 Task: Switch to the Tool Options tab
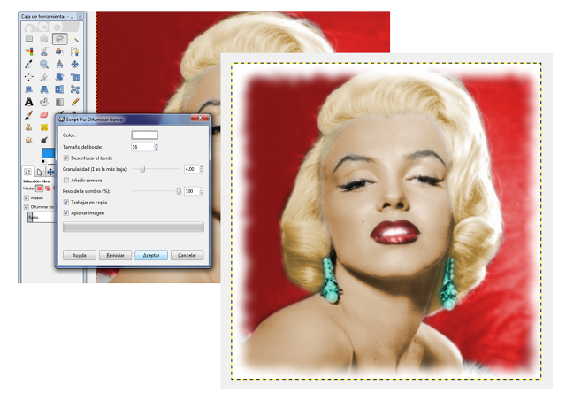[27, 172]
